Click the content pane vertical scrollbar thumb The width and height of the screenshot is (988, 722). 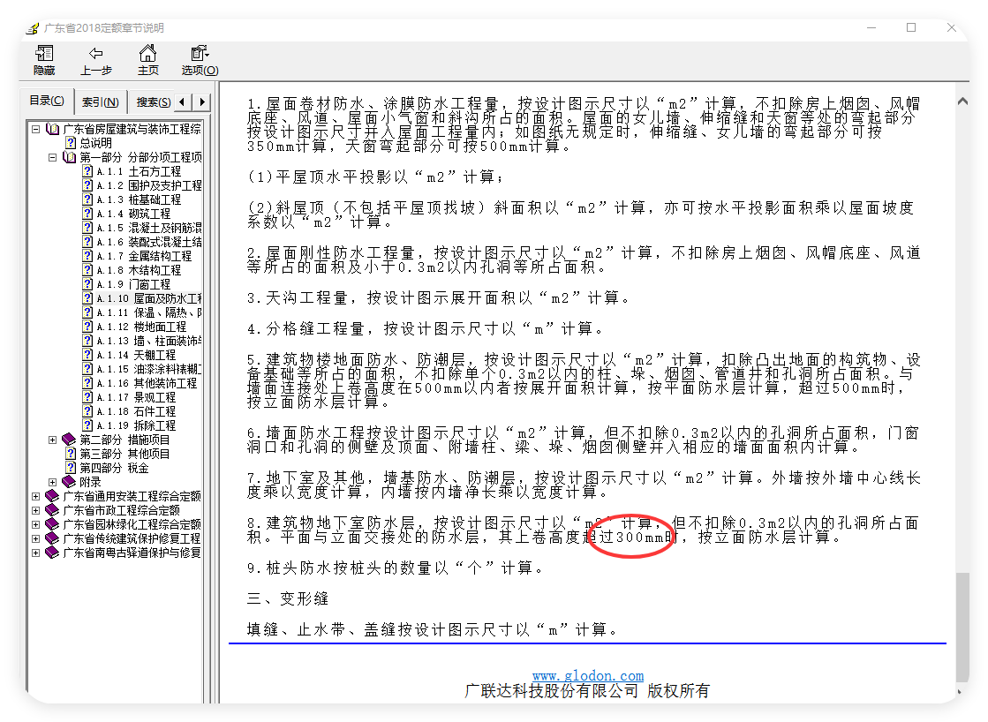[962, 628]
